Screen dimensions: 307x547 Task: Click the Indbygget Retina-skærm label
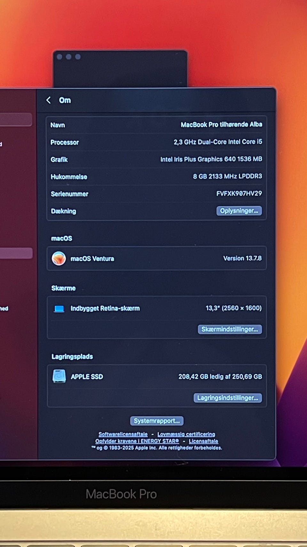(x=105, y=309)
